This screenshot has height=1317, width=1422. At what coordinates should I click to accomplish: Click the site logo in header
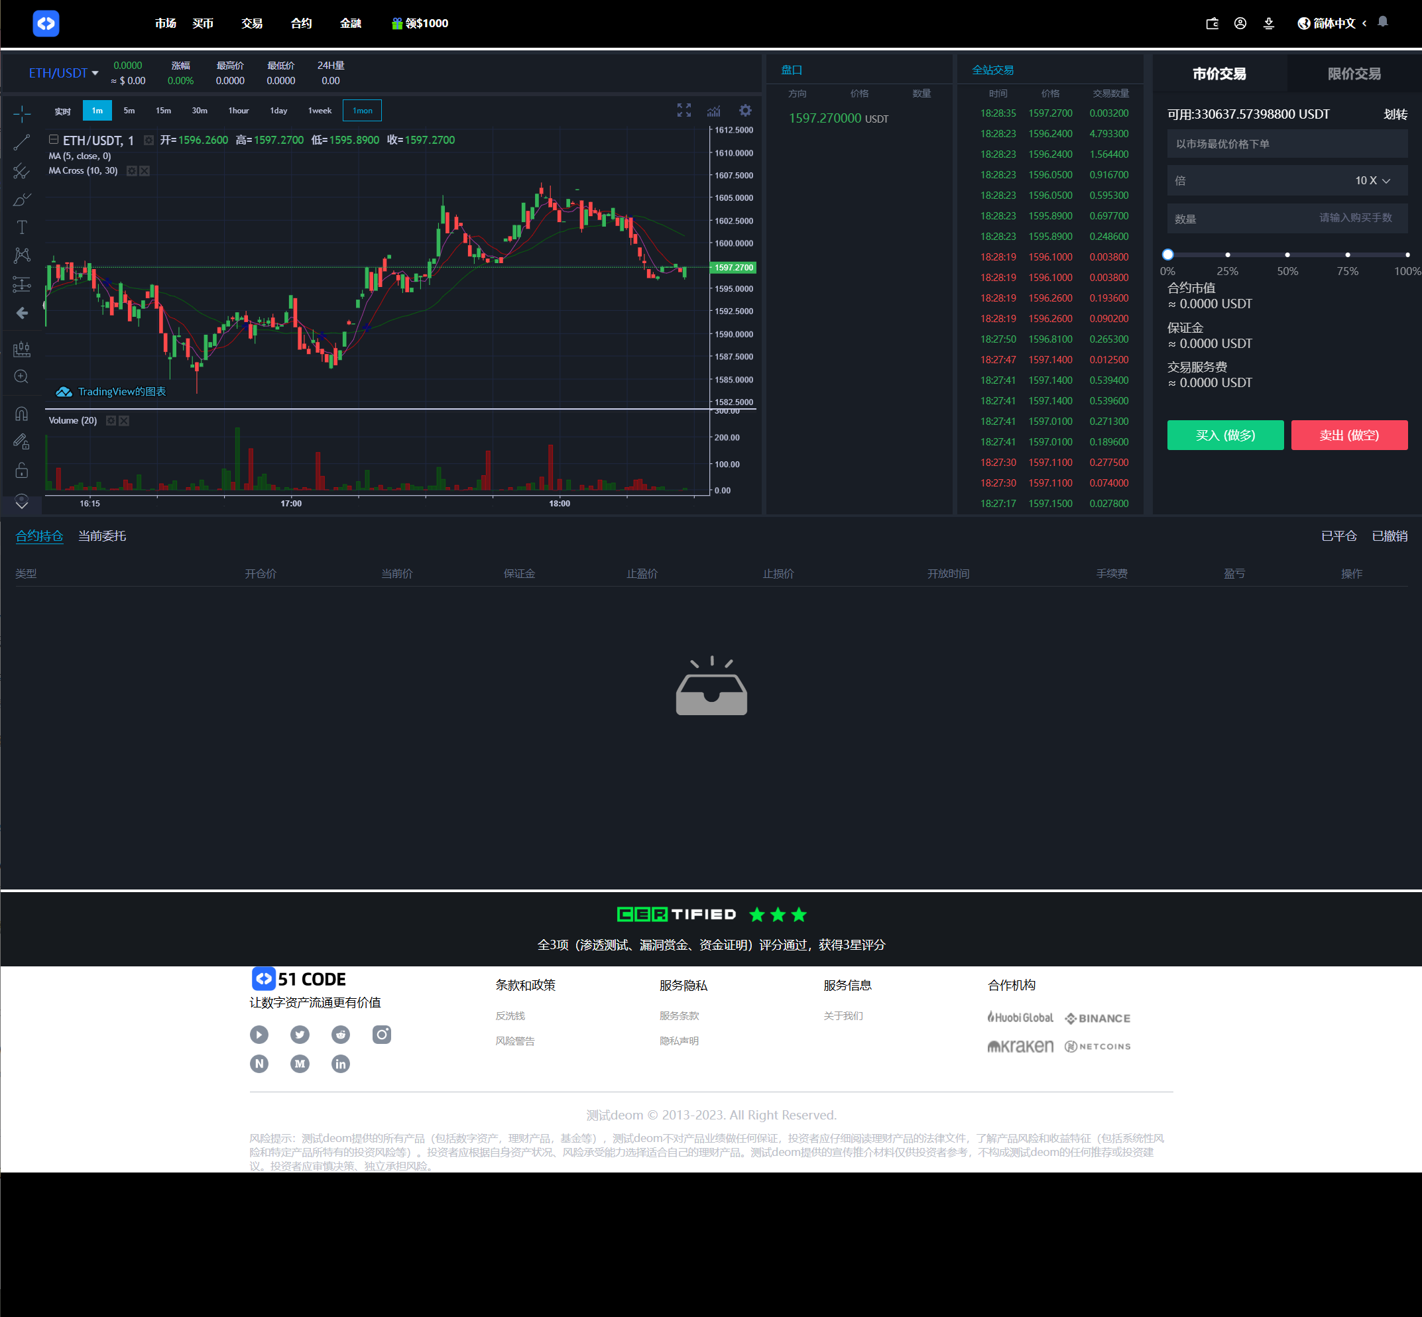[x=46, y=23]
